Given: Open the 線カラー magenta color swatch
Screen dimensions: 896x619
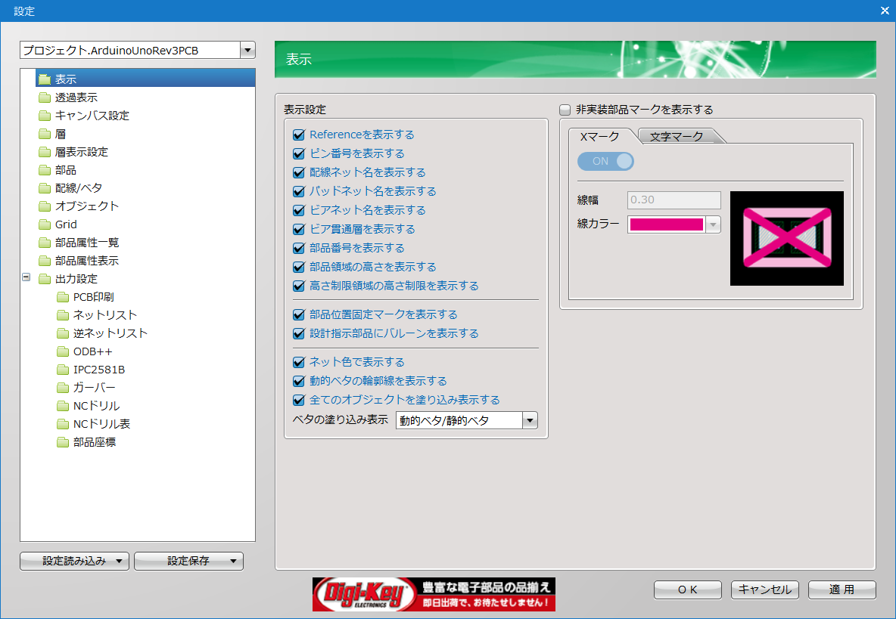Looking at the screenshot, I should pyautogui.click(x=667, y=224).
